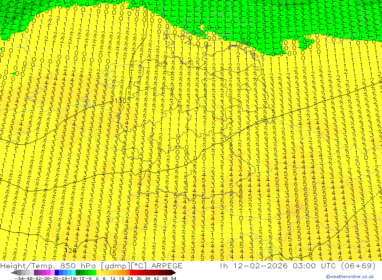Click the grey left arrow of color scale
Image resolution: width=382 pixels, height=280 pixels.
pyautogui.click(x=14, y=272)
